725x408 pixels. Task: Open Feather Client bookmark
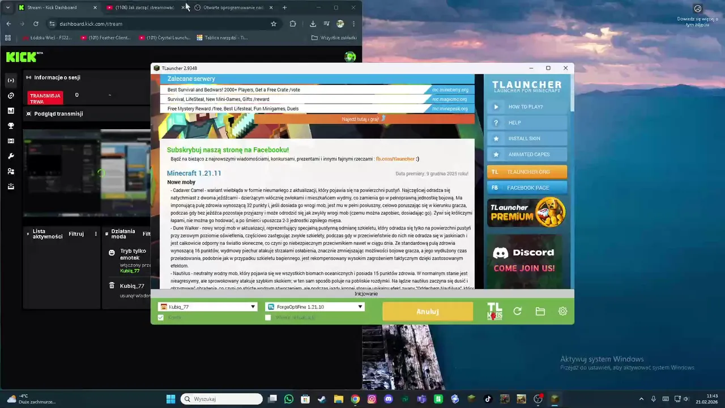105,38
